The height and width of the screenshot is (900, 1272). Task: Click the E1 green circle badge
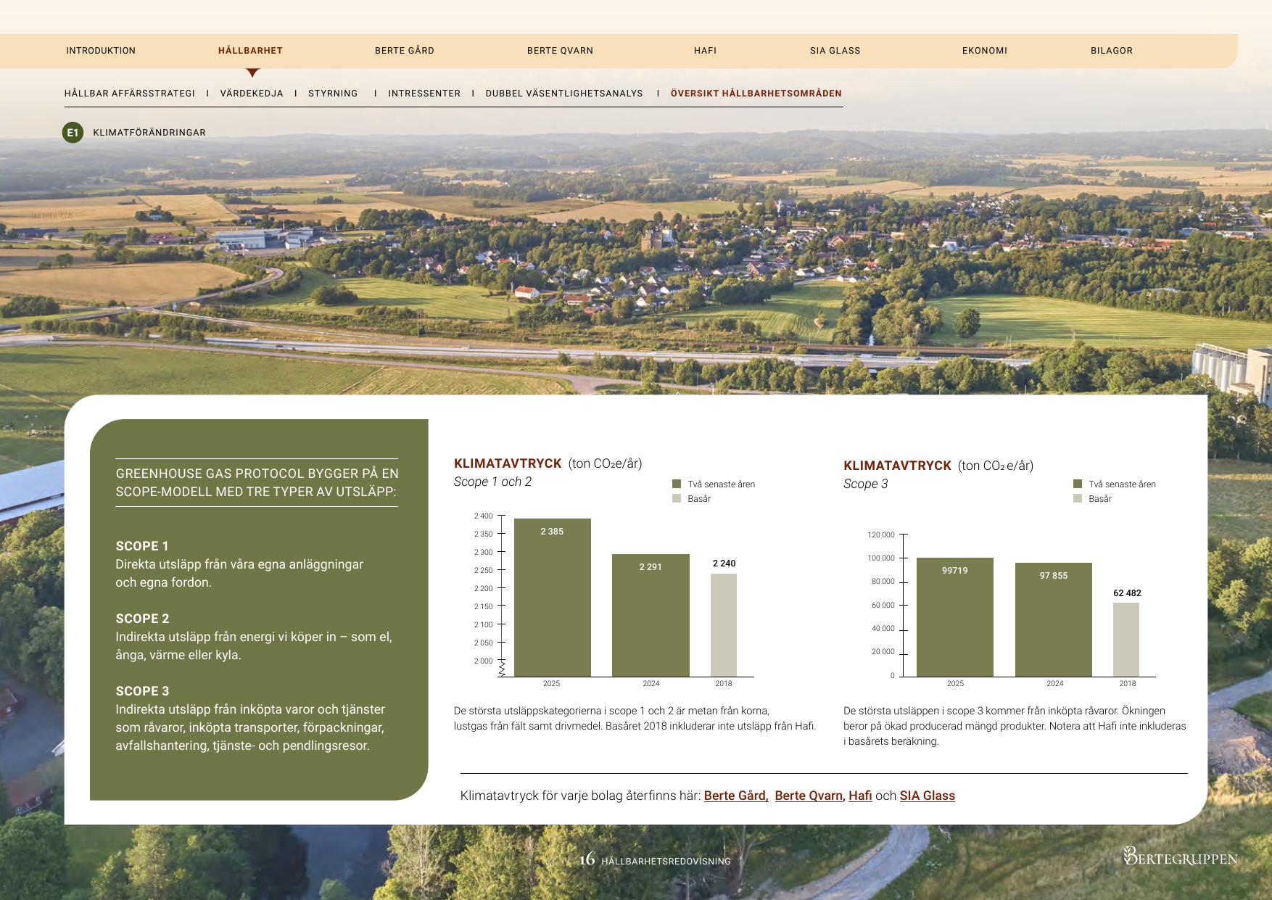[73, 133]
